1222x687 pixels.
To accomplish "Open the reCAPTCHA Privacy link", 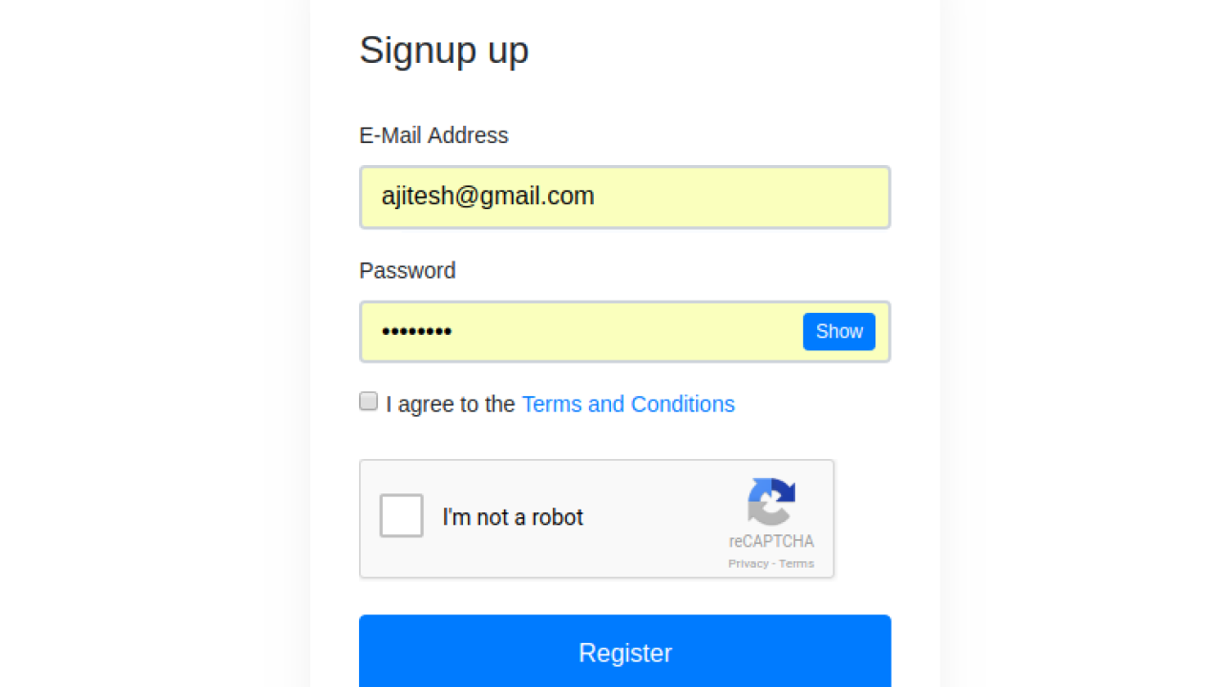I will pyautogui.click(x=748, y=564).
